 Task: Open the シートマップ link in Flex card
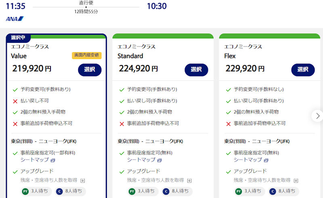tap(247, 160)
